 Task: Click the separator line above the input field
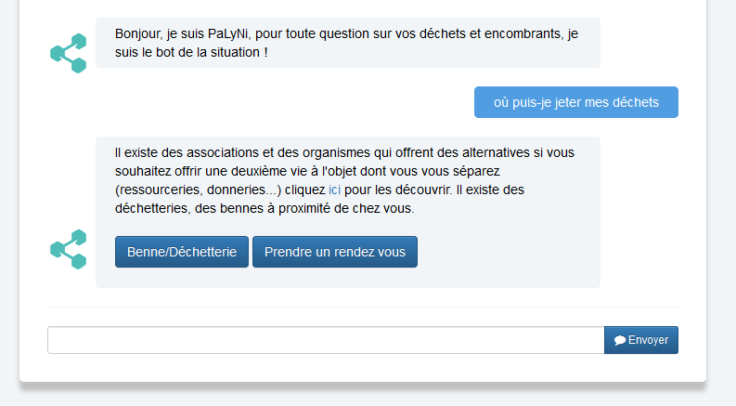coord(363,307)
